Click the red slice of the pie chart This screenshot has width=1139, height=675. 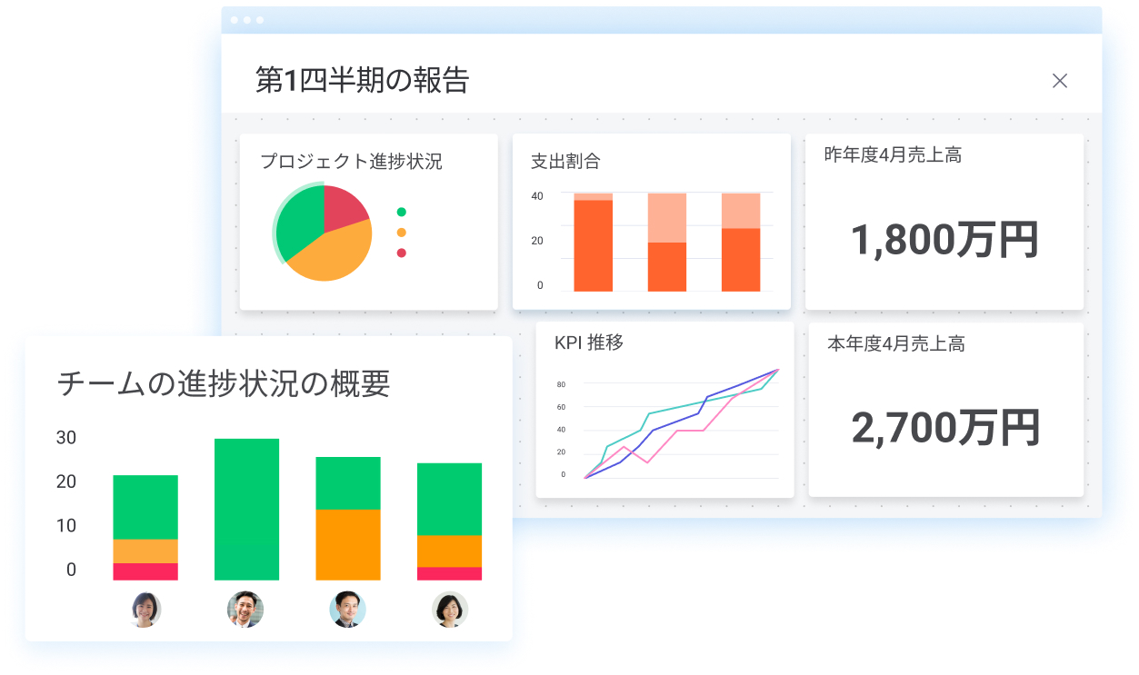pyautogui.click(x=345, y=204)
